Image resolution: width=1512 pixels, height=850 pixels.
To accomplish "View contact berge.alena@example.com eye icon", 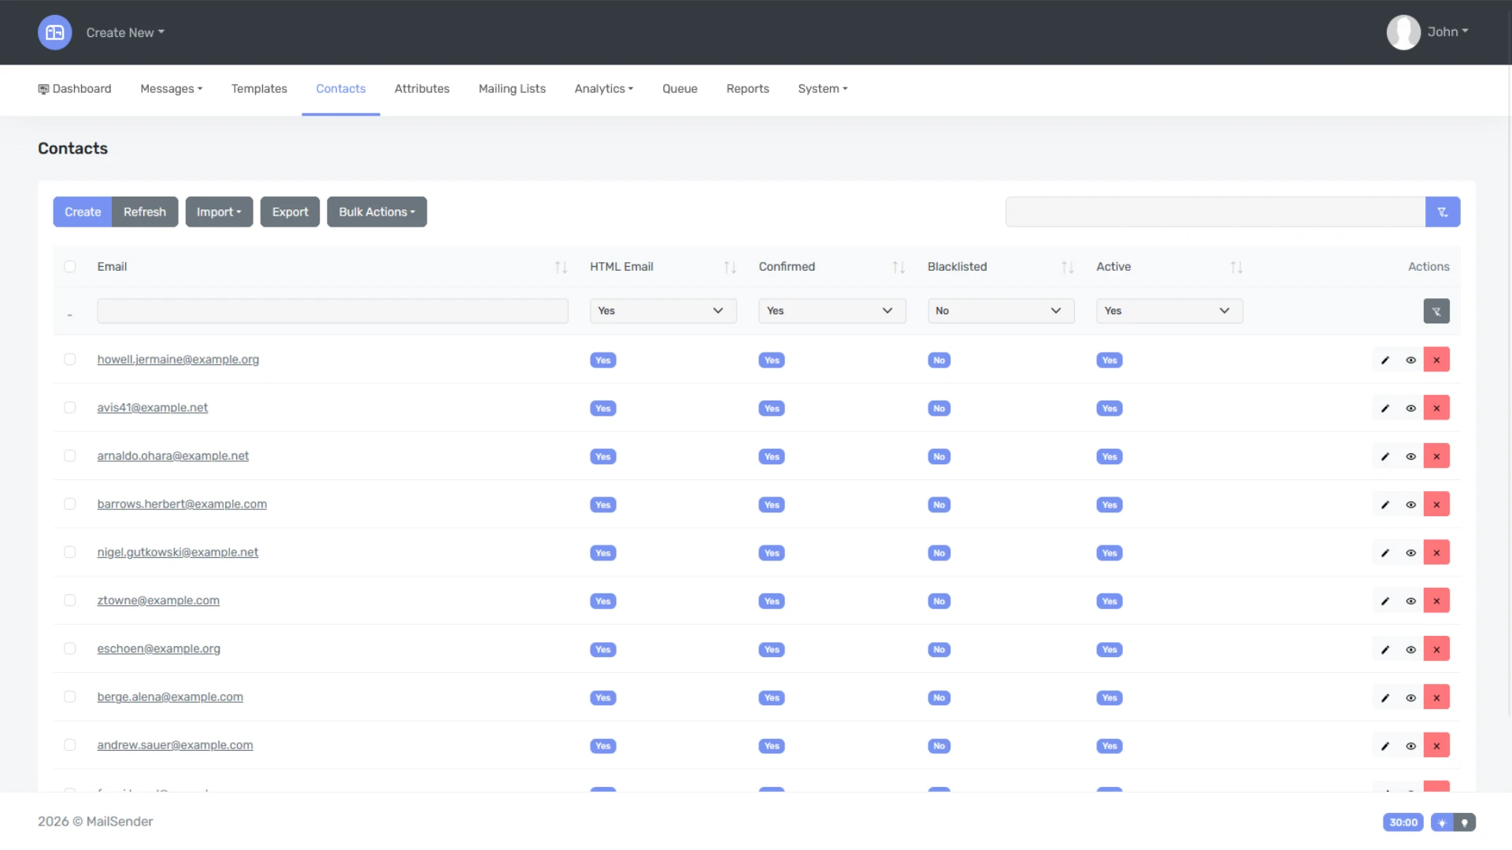I will tap(1410, 697).
